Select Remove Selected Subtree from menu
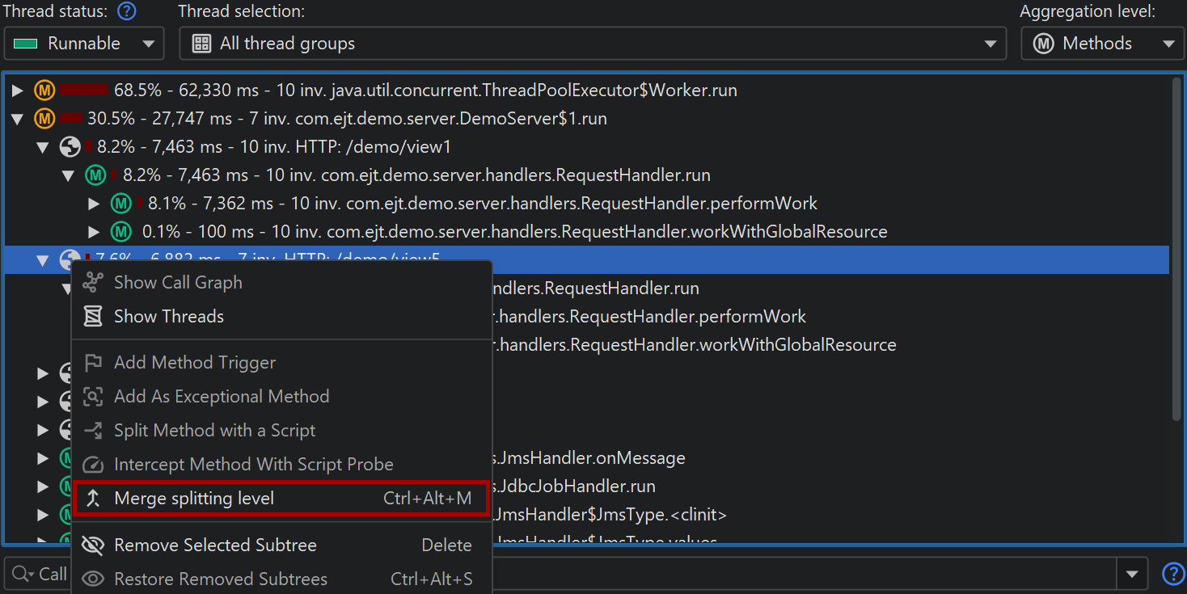Viewport: 1187px width, 594px height. [x=215, y=546]
